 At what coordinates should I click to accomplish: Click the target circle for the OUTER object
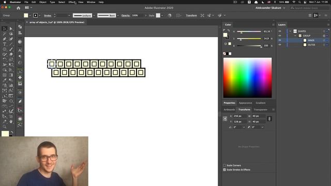324,45
